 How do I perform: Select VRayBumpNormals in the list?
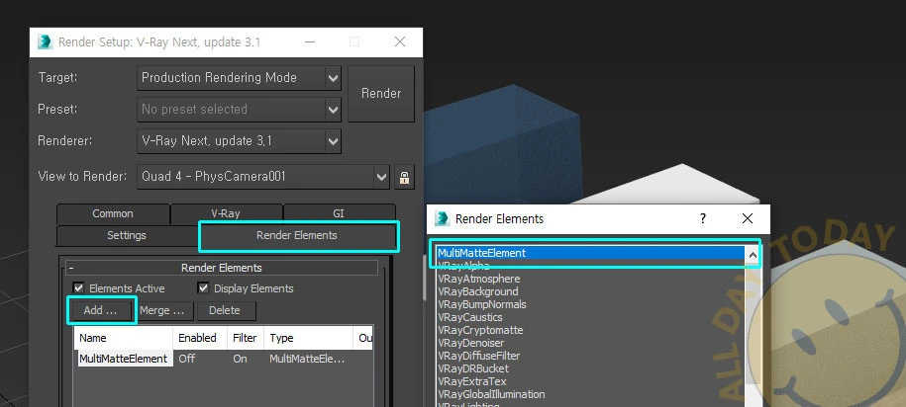(x=590, y=304)
